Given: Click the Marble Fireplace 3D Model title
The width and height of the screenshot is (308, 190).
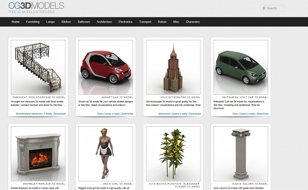Looking at the screenshot, I should pyautogui.click(x=44, y=184).
